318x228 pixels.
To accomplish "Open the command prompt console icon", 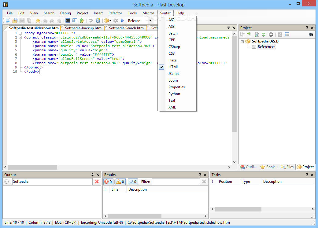I will 68,20.
